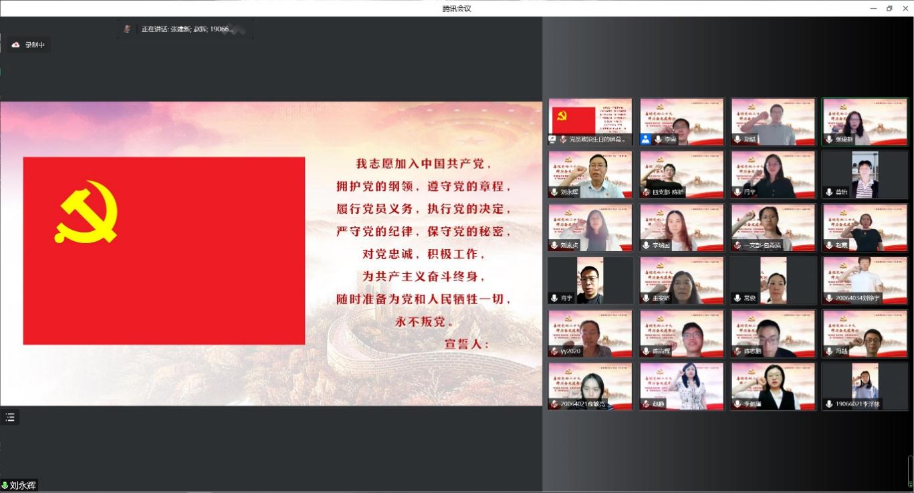Toggle mic on the 19066021 participant tile
This screenshot has height=493, width=914.
pos(829,404)
